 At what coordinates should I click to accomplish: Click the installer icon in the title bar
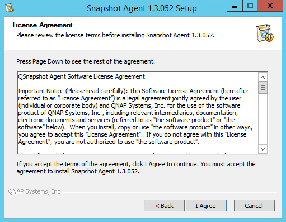click(10, 8)
